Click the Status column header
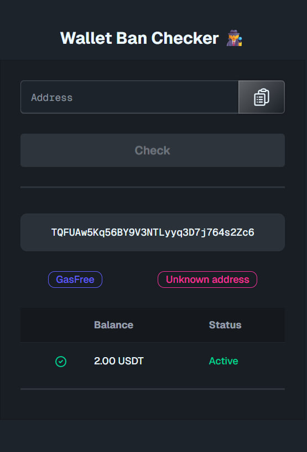The image size is (307, 452). pos(225,325)
